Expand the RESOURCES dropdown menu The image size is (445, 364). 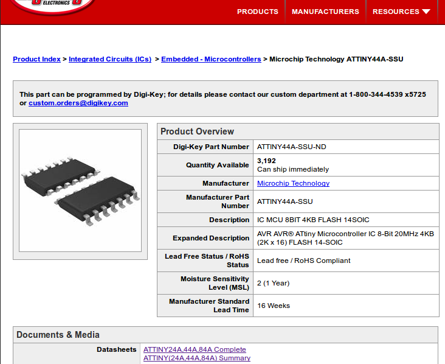(x=401, y=12)
